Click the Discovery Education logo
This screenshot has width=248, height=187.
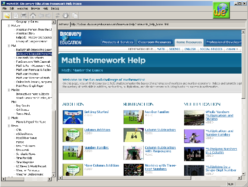pos(71,38)
